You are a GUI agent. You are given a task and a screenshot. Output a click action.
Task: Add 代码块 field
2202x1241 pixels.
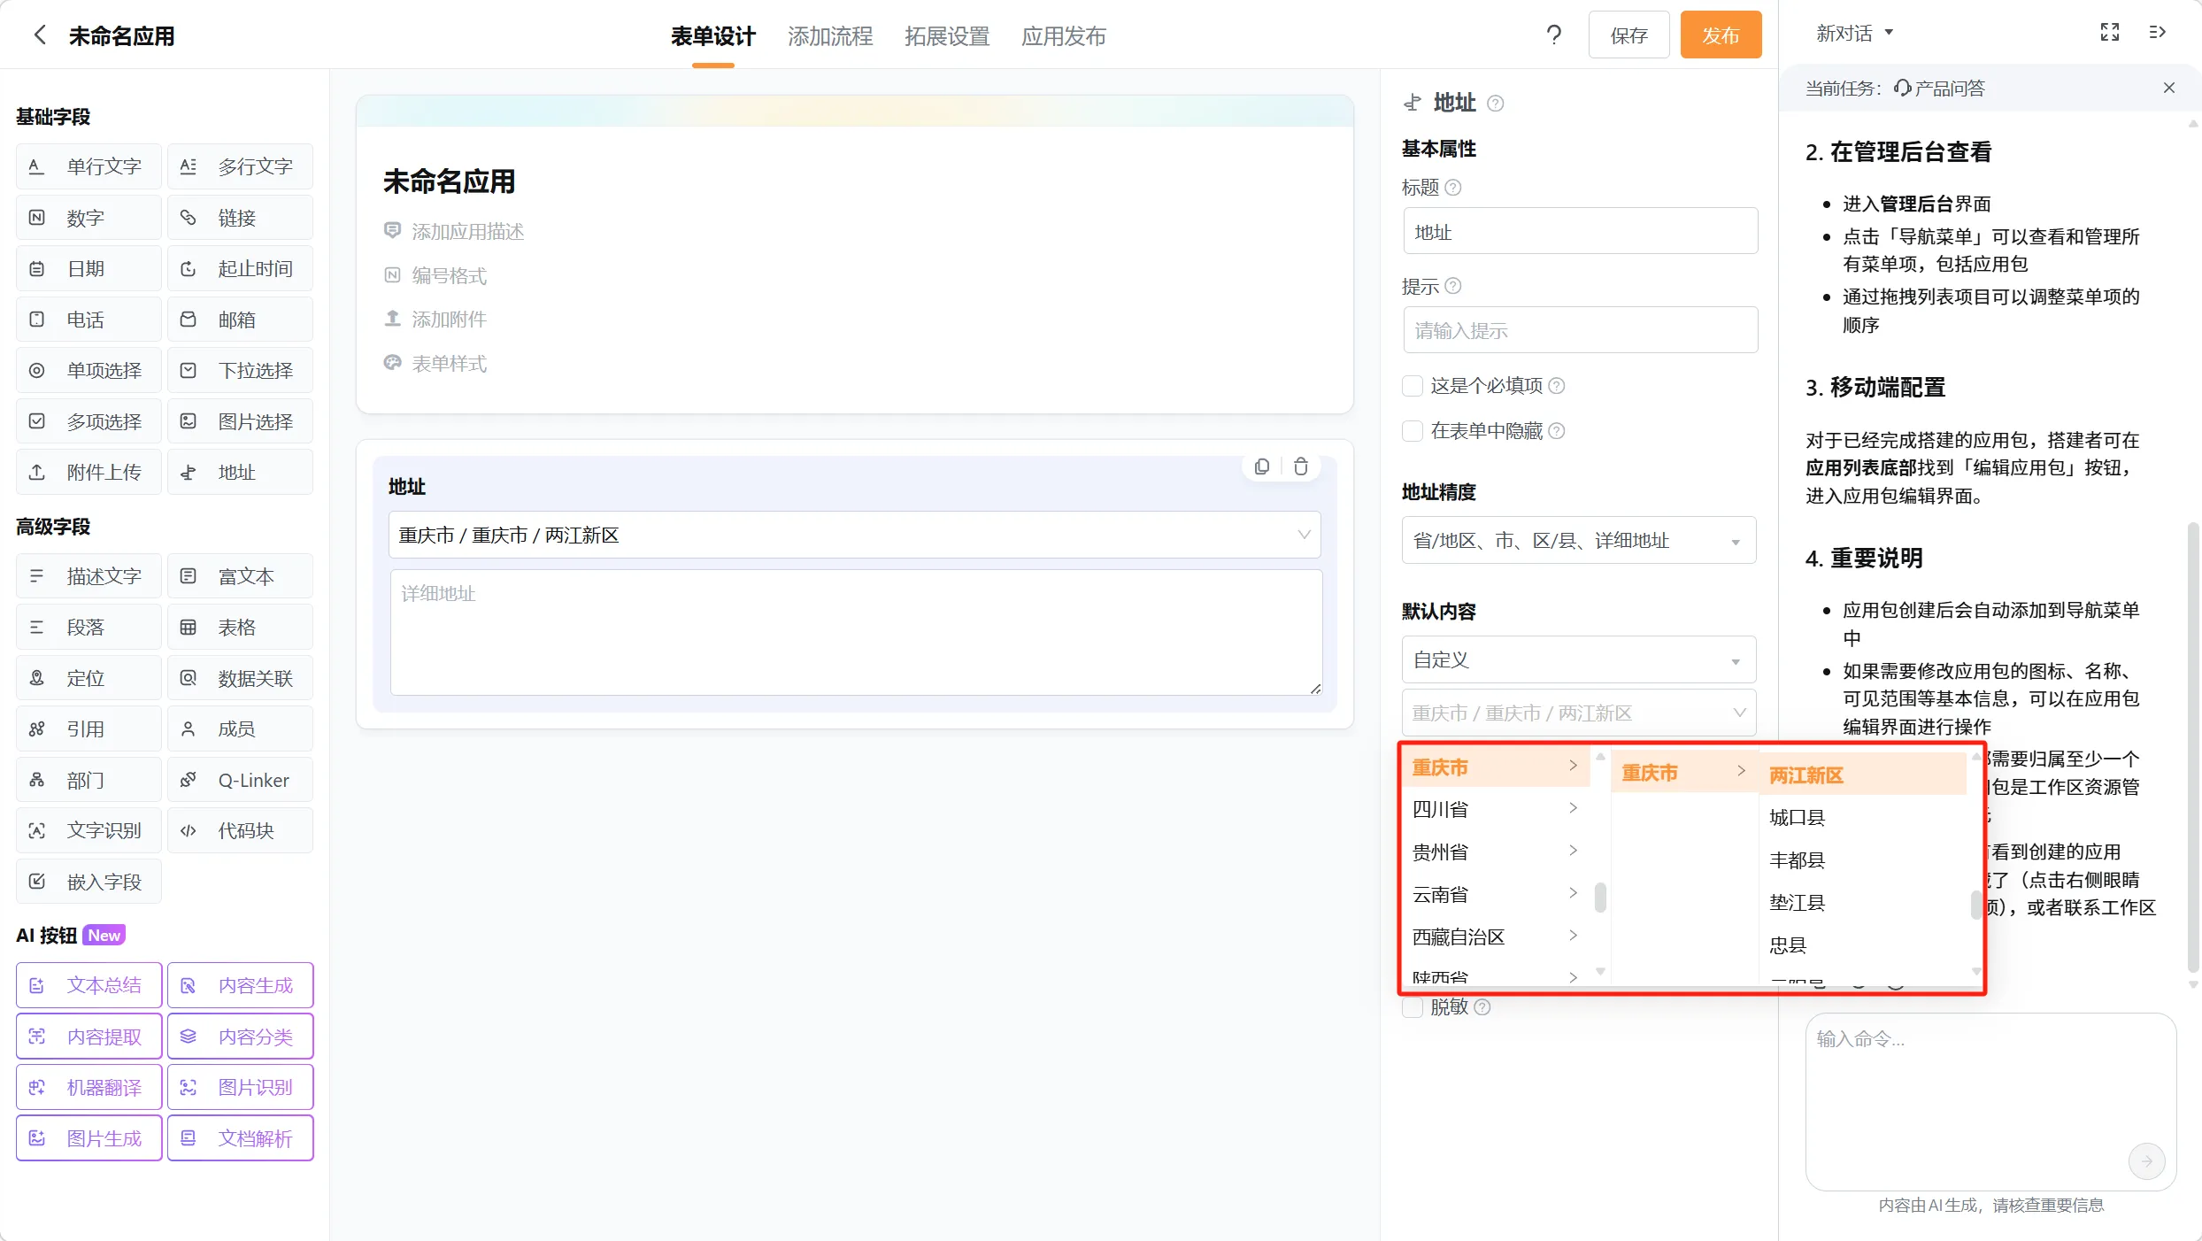(240, 830)
